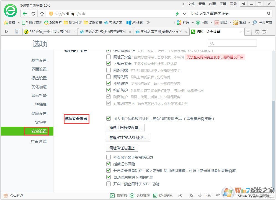Viewport: 276px width, 200px height.
Task: Check 检查服务器证书吊销状态
Action: point(109,157)
